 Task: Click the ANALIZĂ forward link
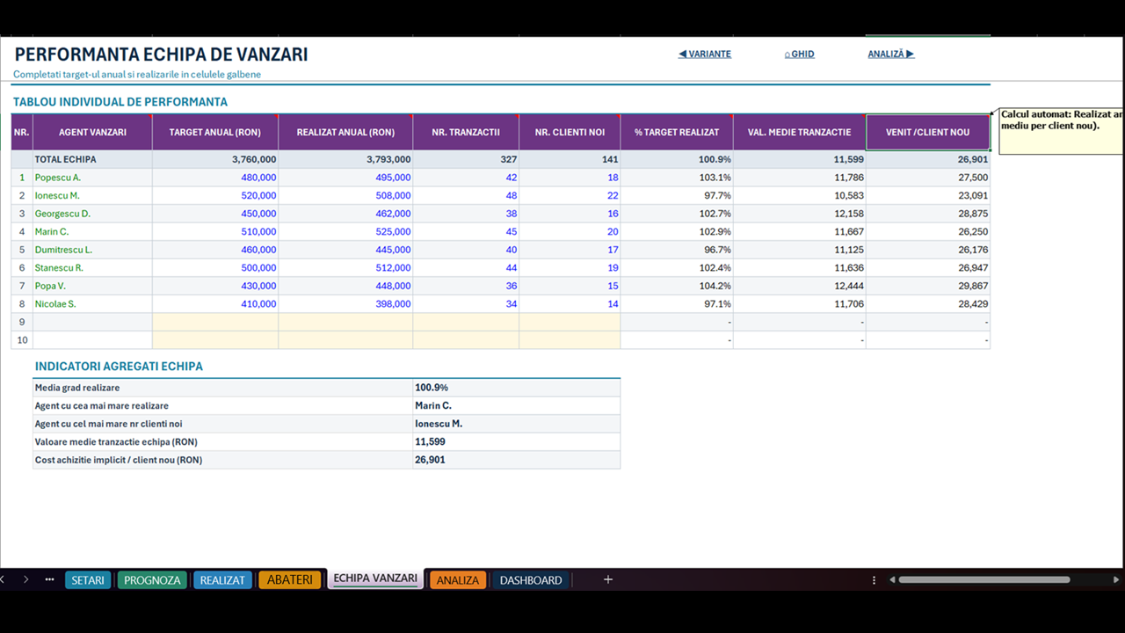click(891, 54)
